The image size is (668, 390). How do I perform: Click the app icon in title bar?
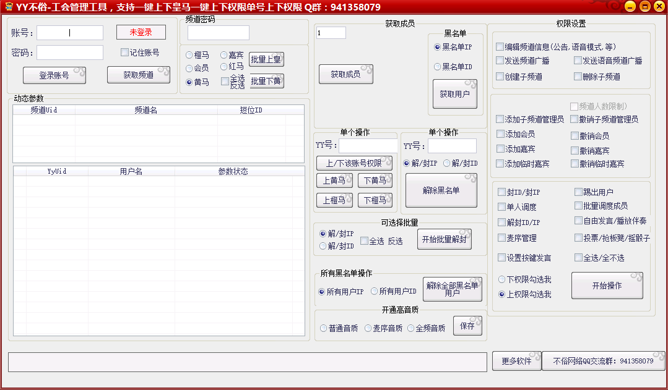(x=9, y=7)
